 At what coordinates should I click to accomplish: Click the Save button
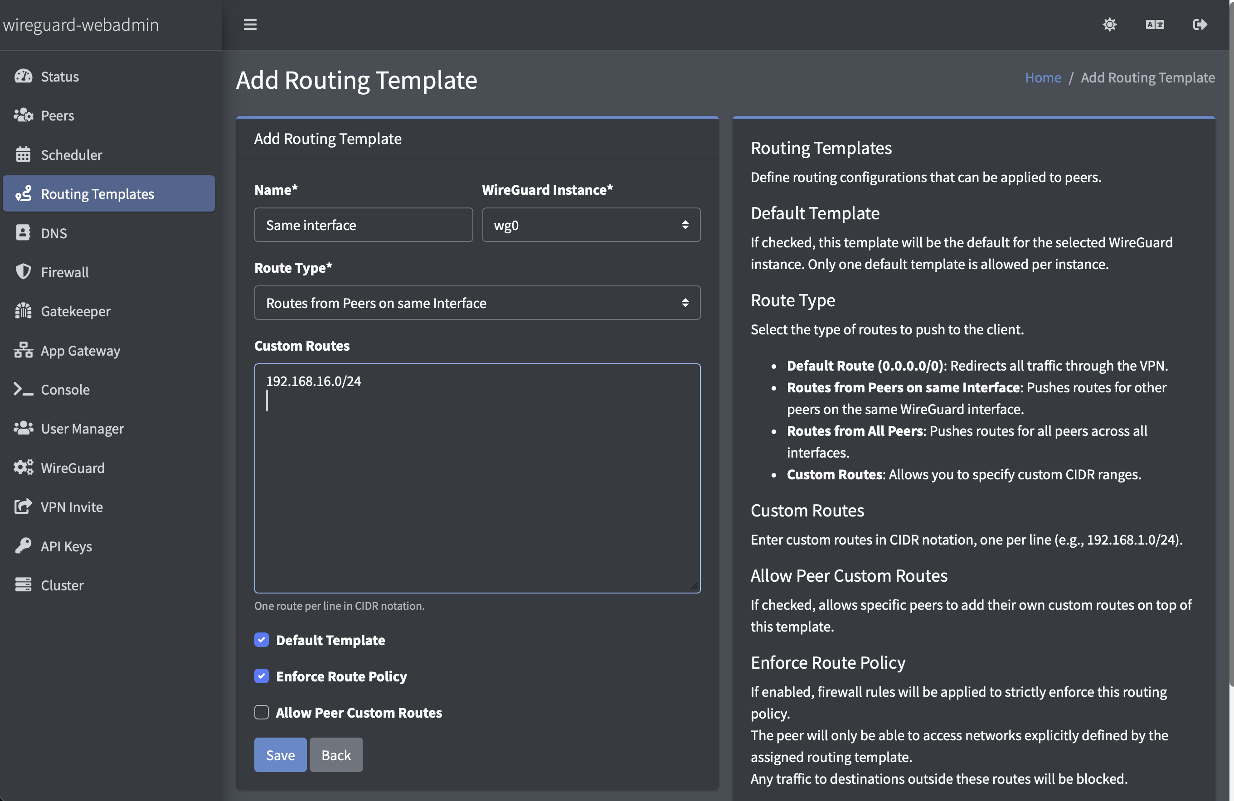(279, 754)
